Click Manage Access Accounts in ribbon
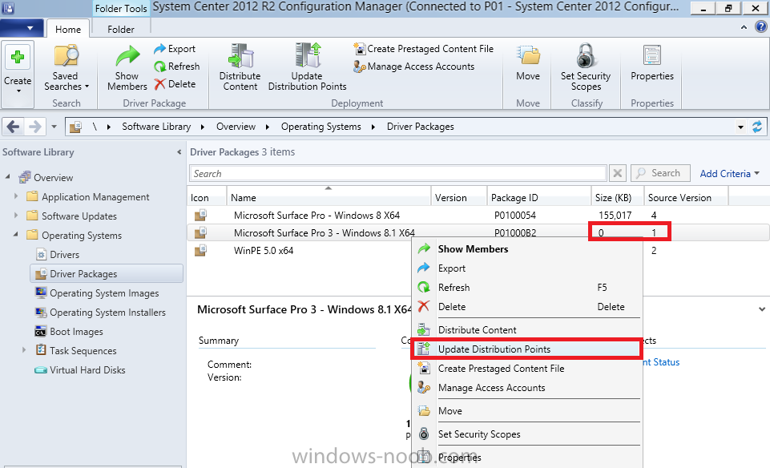This screenshot has width=770, height=468. (414, 67)
